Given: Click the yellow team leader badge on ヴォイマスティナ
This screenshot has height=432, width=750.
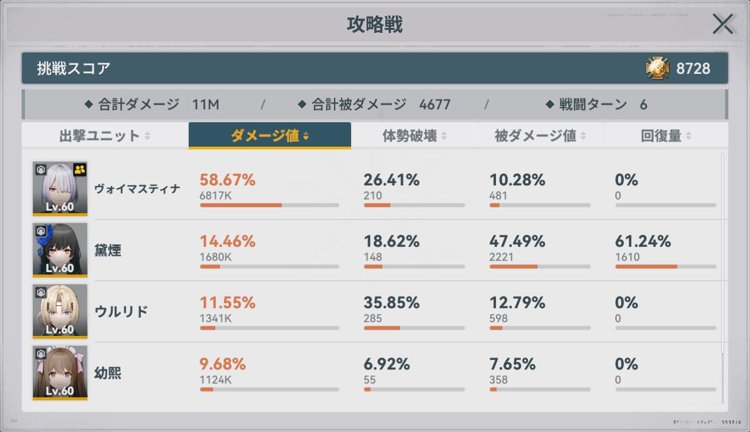Looking at the screenshot, I should click(x=80, y=169).
